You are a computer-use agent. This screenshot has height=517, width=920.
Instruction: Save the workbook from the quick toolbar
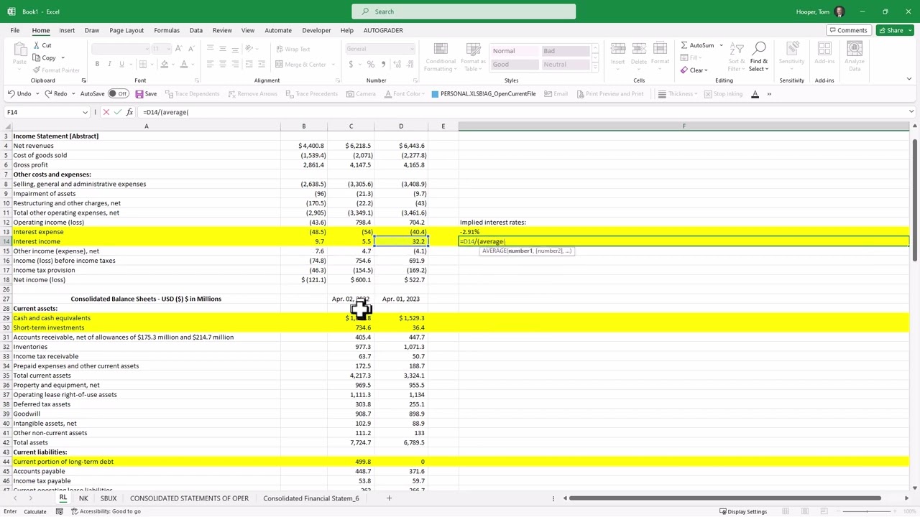(x=146, y=94)
